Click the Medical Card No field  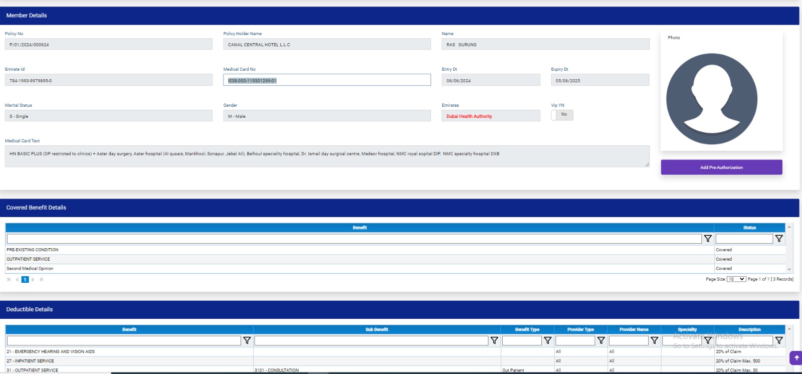pos(327,80)
